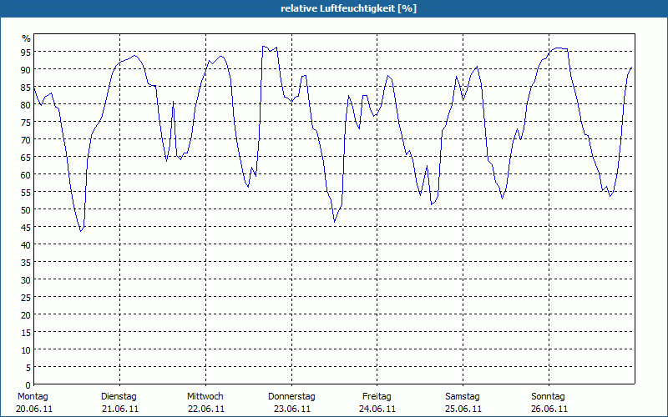Click the y-axis value '75'

(26, 123)
